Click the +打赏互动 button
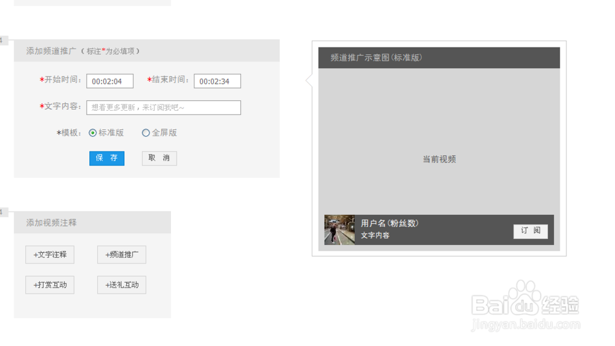 point(50,284)
